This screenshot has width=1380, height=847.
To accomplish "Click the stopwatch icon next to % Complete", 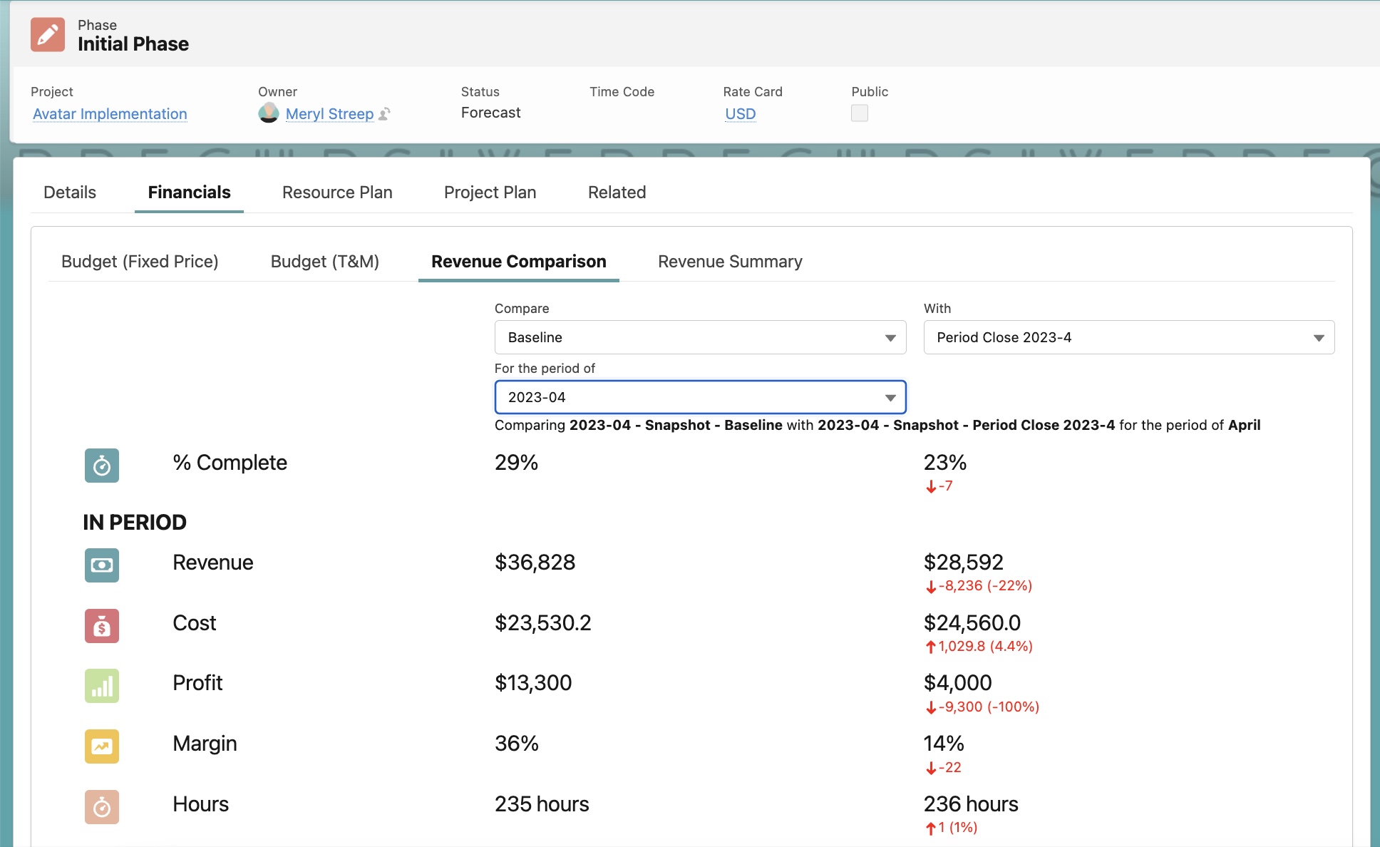I will tap(102, 466).
